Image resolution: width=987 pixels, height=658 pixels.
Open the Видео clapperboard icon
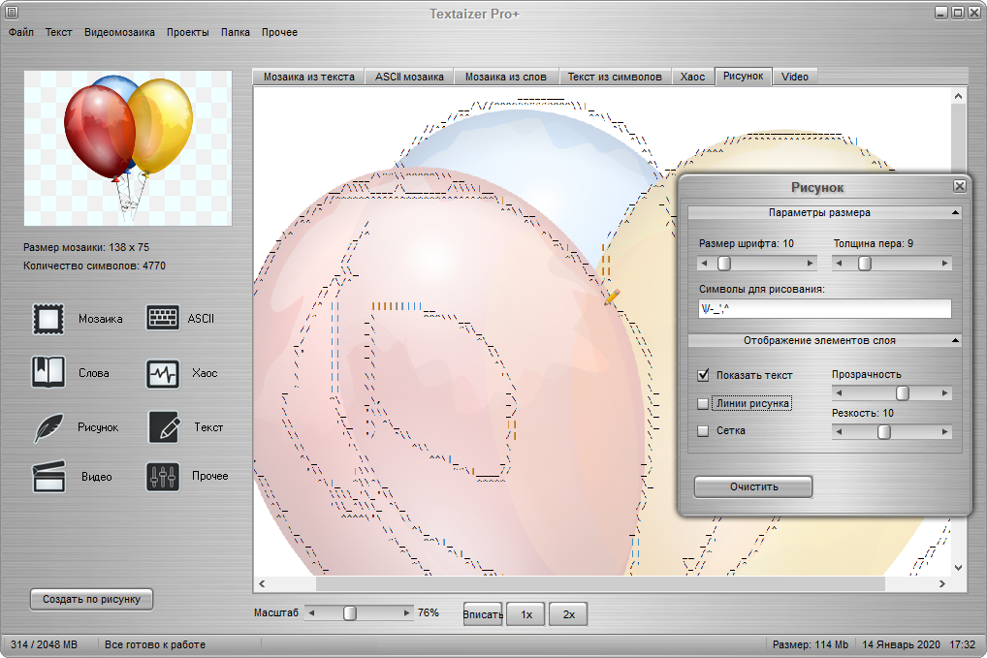click(x=48, y=476)
